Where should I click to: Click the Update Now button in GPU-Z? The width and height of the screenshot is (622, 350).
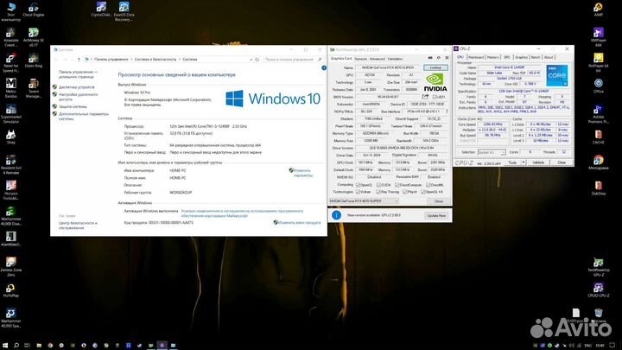[436, 215]
